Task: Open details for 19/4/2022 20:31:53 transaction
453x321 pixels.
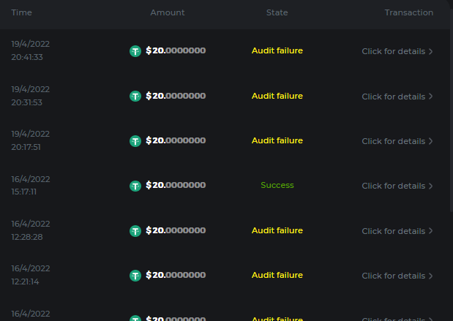Action: click(393, 97)
